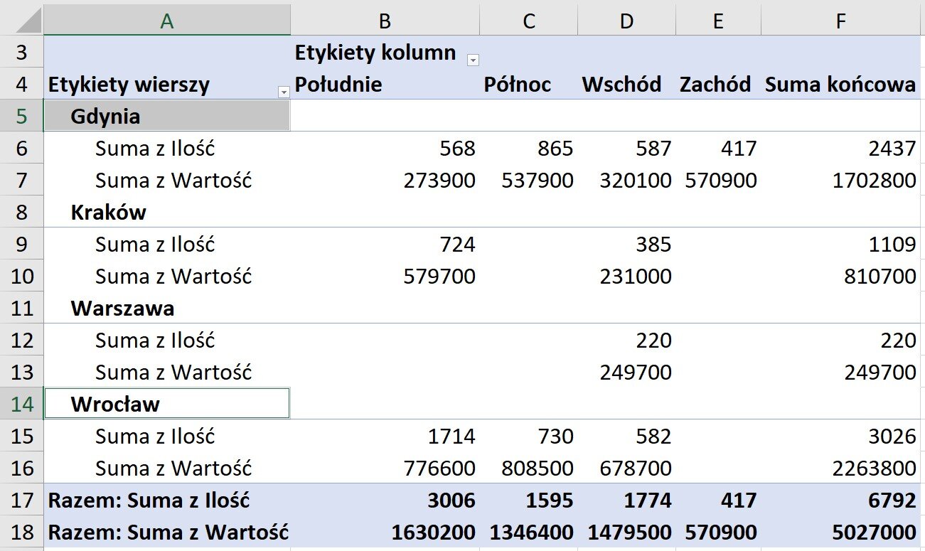Viewport: 925px width, 551px height.
Task: Select the Południe column label
Action: pos(385,84)
